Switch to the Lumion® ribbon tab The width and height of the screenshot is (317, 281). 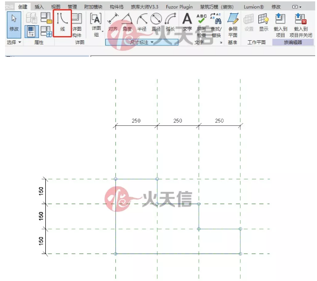[253, 7]
